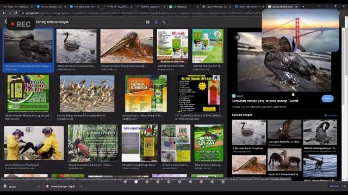
Task: Open a new browser tab with plus icon
Action: tap(303, 6)
